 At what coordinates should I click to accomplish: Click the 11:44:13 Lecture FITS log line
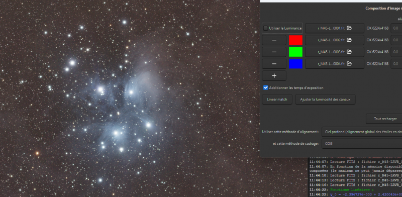[356, 180]
